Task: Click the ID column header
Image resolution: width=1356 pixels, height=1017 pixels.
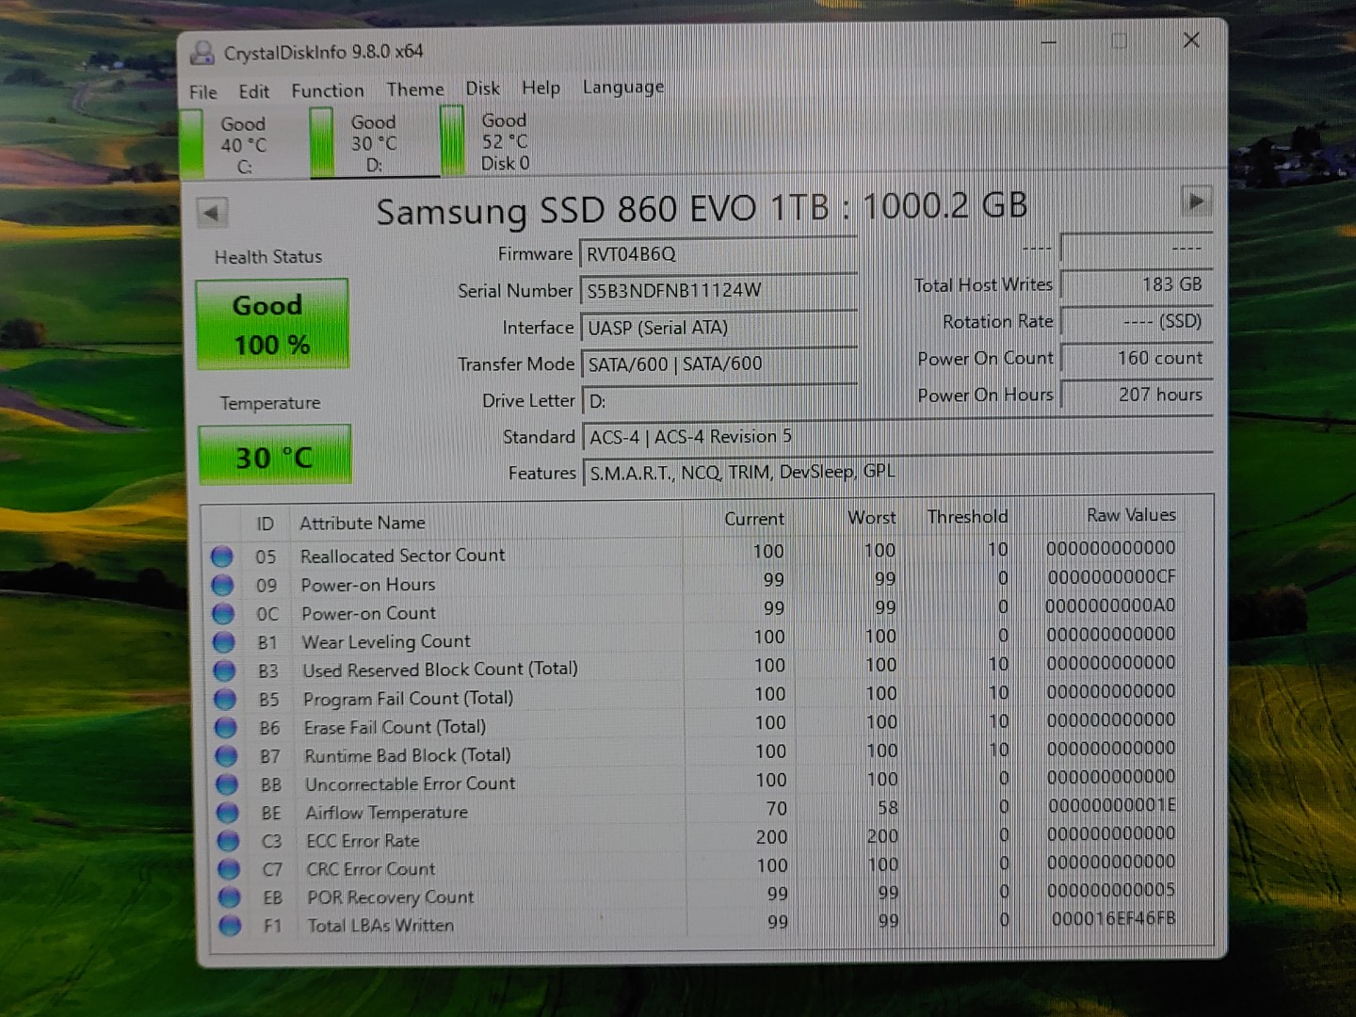Action: [266, 525]
